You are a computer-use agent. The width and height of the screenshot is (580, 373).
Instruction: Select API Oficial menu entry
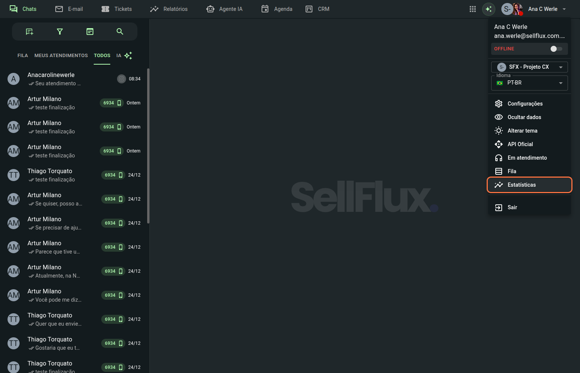tap(520, 144)
